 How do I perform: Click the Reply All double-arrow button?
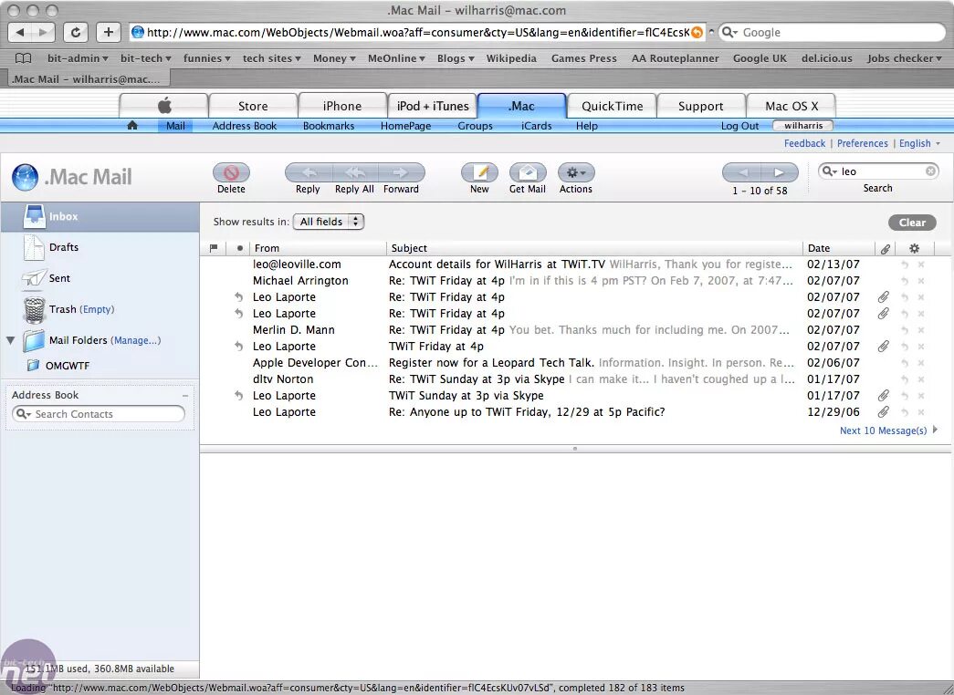tap(355, 172)
